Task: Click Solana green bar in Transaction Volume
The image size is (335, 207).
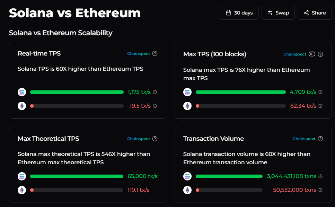Action: 229,176
